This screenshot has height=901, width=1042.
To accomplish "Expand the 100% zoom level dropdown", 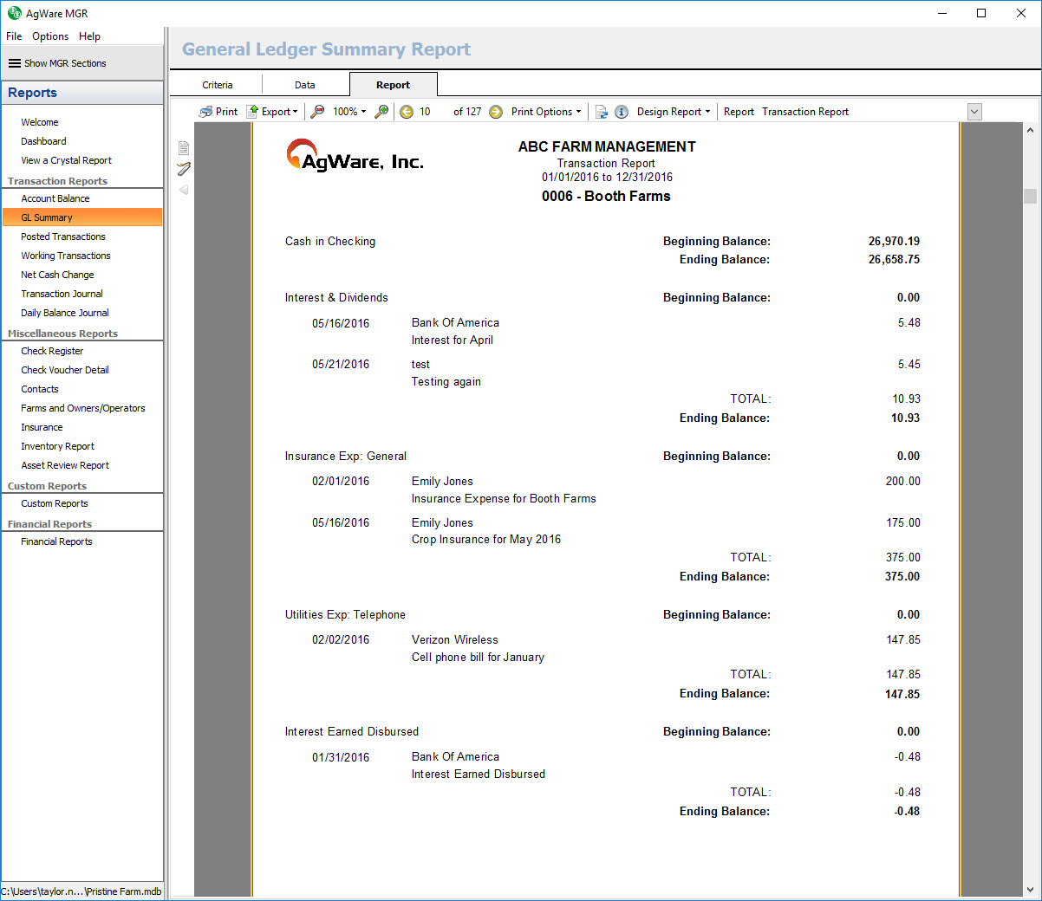I will [x=349, y=112].
